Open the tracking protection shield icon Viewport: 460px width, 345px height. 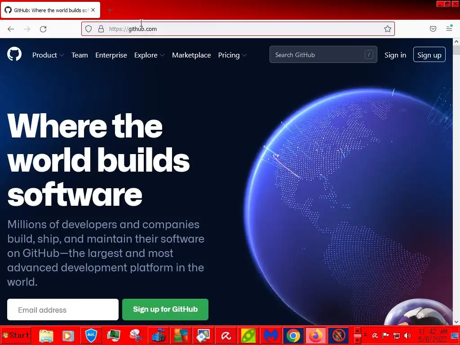point(88,29)
